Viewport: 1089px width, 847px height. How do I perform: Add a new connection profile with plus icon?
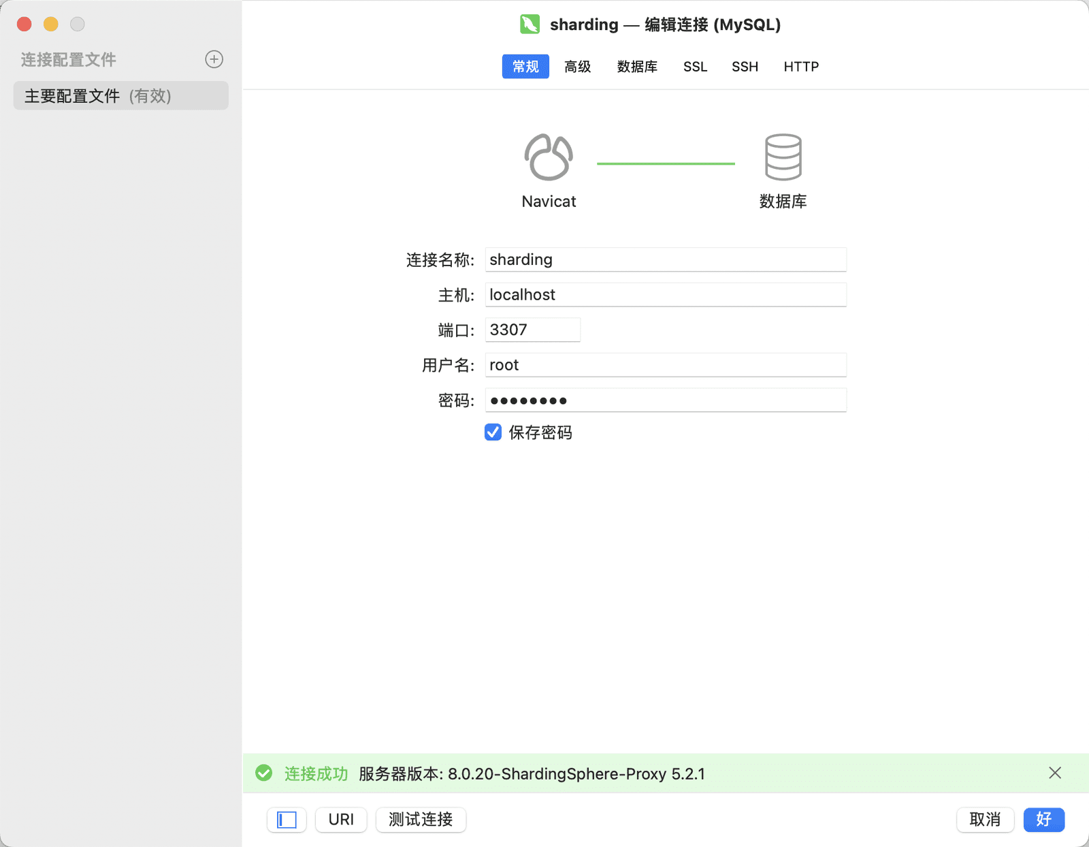[214, 59]
